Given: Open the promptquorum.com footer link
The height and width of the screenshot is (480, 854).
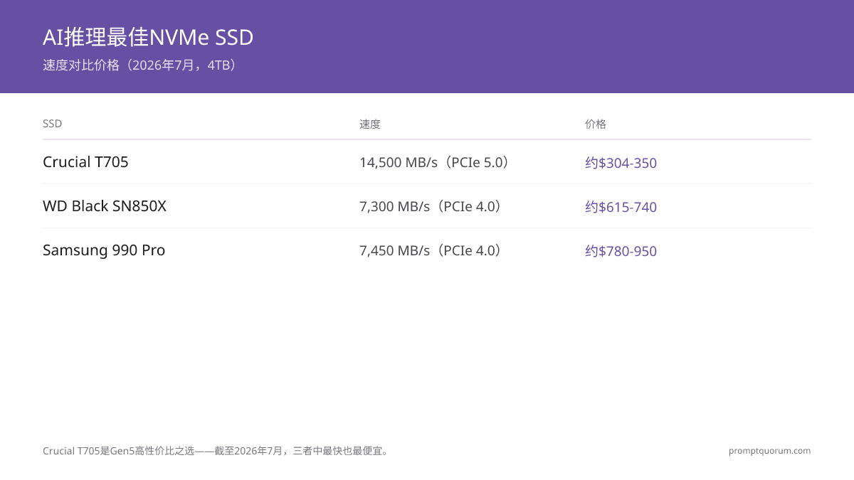Looking at the screenshot, I should 769,451.
